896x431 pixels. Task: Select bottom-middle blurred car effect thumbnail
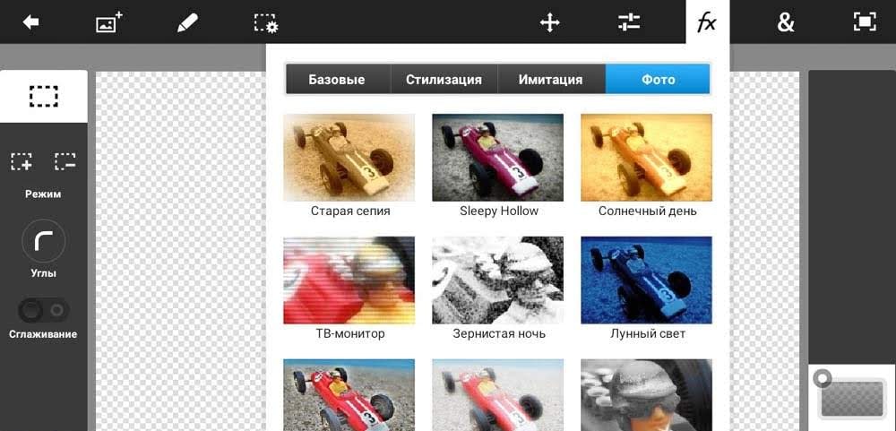tap(497, 395)
